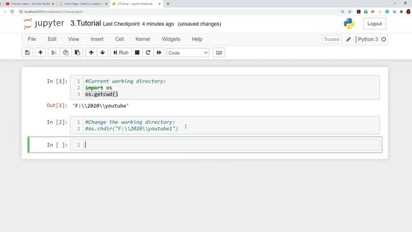Open a new browser tab
The width and height of the screenshot is (412, 232).
tap(168, 4)
